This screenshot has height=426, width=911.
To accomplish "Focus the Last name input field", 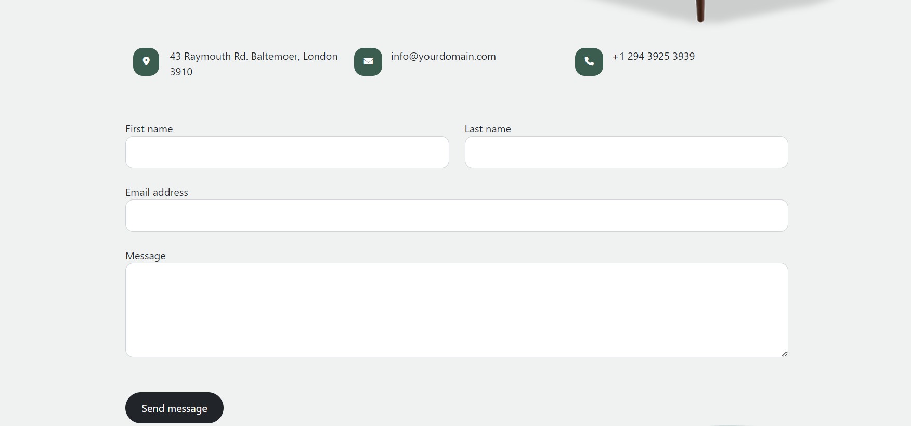I will 626,152.
